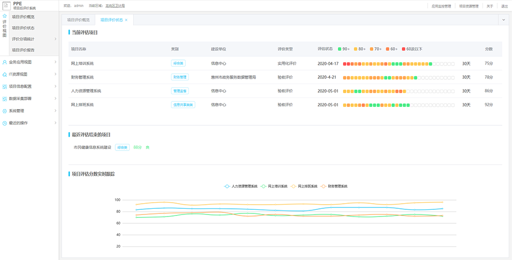Toggle 网上排班系统 series in the chart legend

click(x=304, y=186)
